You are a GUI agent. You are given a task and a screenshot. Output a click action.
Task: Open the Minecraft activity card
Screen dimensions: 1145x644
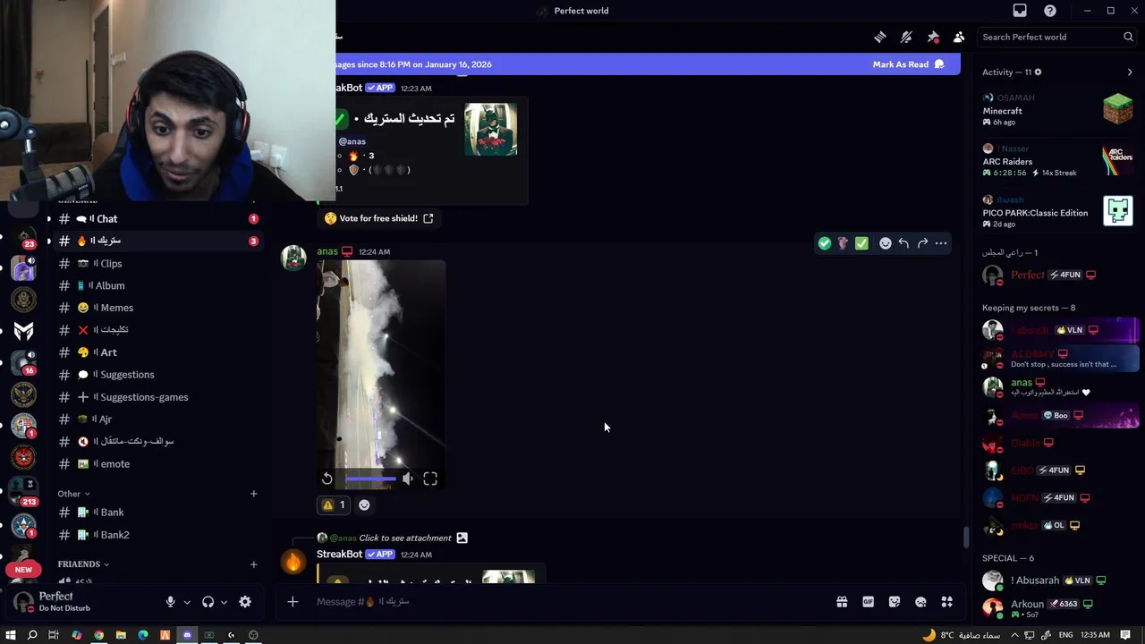tap(1058, 110)
